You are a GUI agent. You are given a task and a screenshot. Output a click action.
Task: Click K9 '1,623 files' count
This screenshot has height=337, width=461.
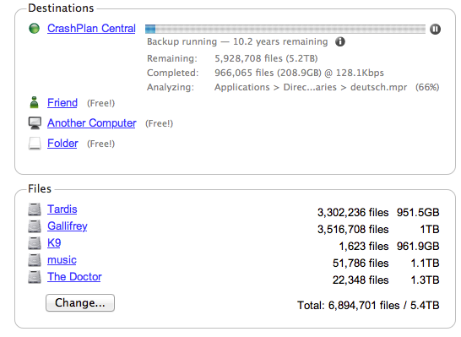tap(364, 246)
